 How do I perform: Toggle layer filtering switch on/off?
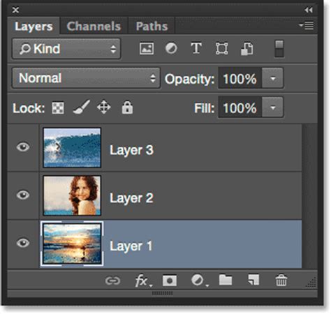pyautogui.click(x=279, y=49)
